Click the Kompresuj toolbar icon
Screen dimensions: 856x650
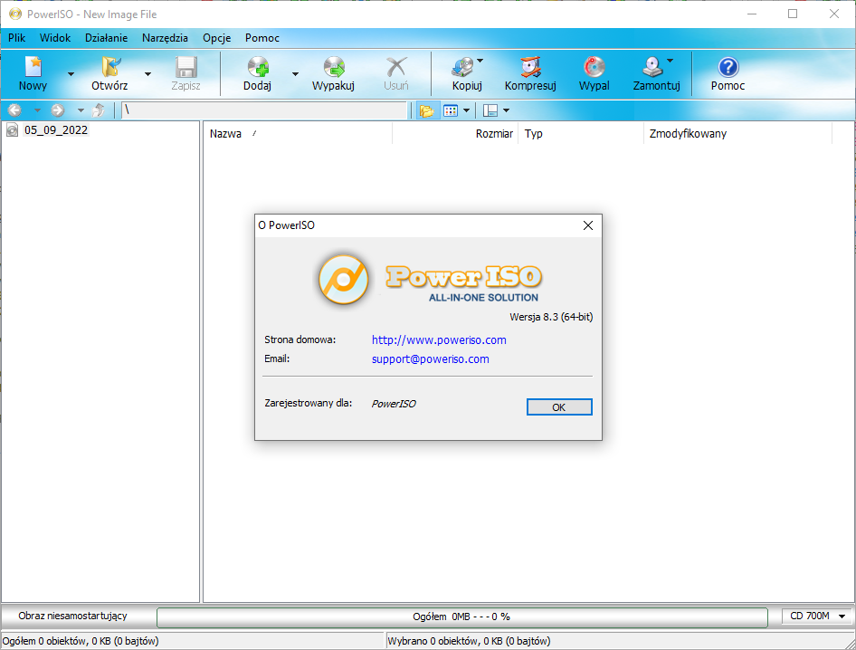[x=530, y=67]
